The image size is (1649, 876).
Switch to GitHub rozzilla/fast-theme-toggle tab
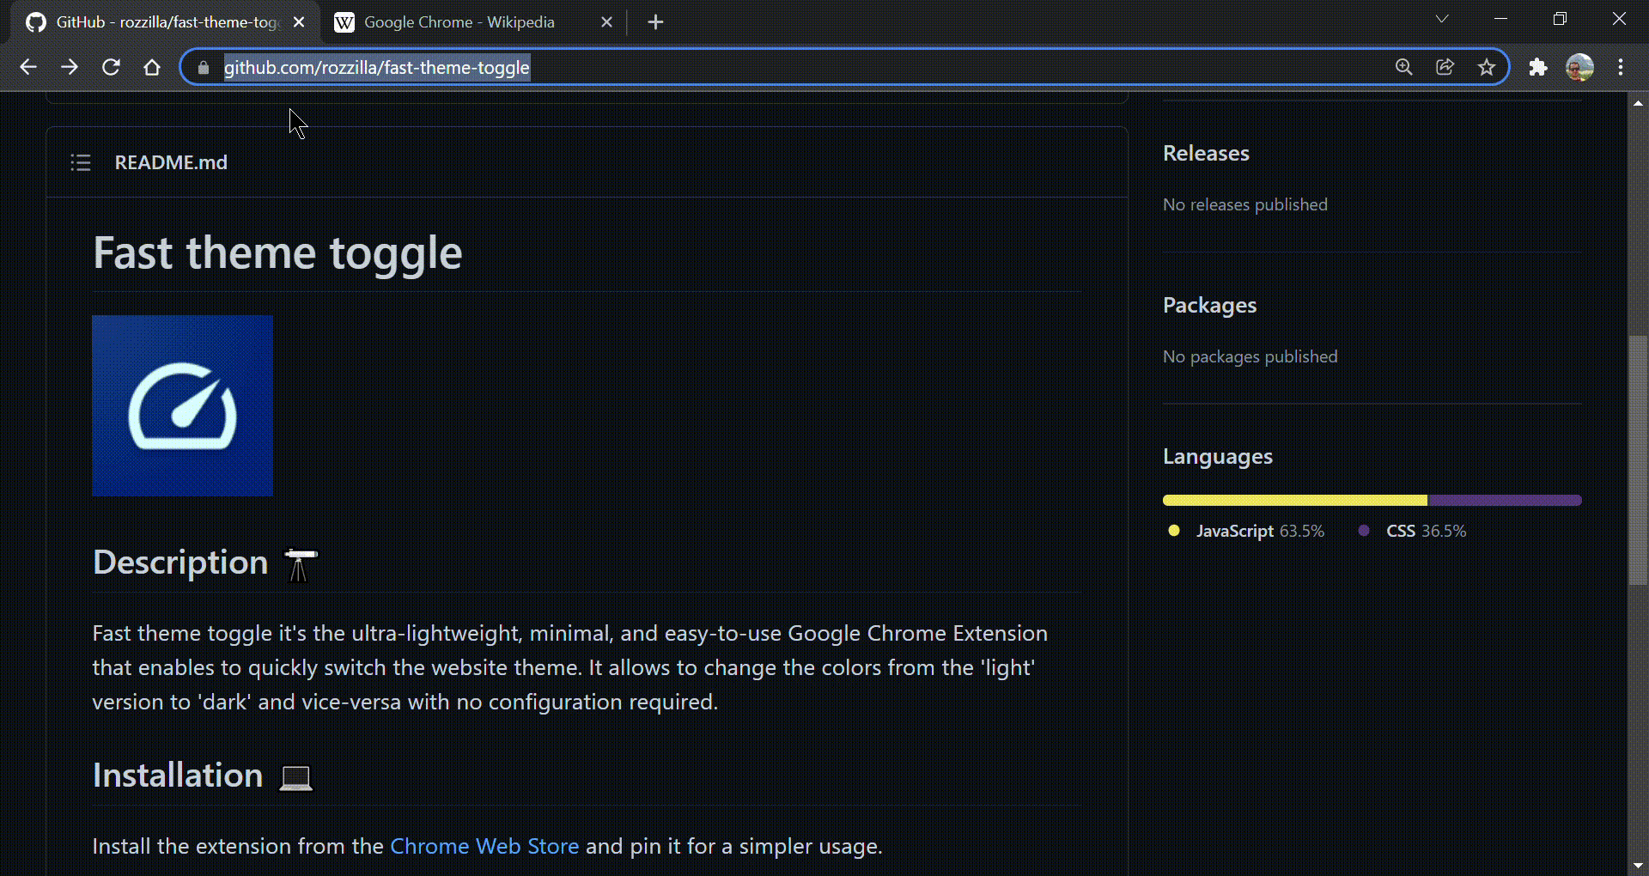click(x=166, y=22)
